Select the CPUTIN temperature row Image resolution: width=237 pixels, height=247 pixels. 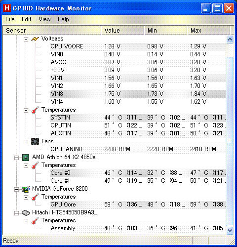(138, 125)
